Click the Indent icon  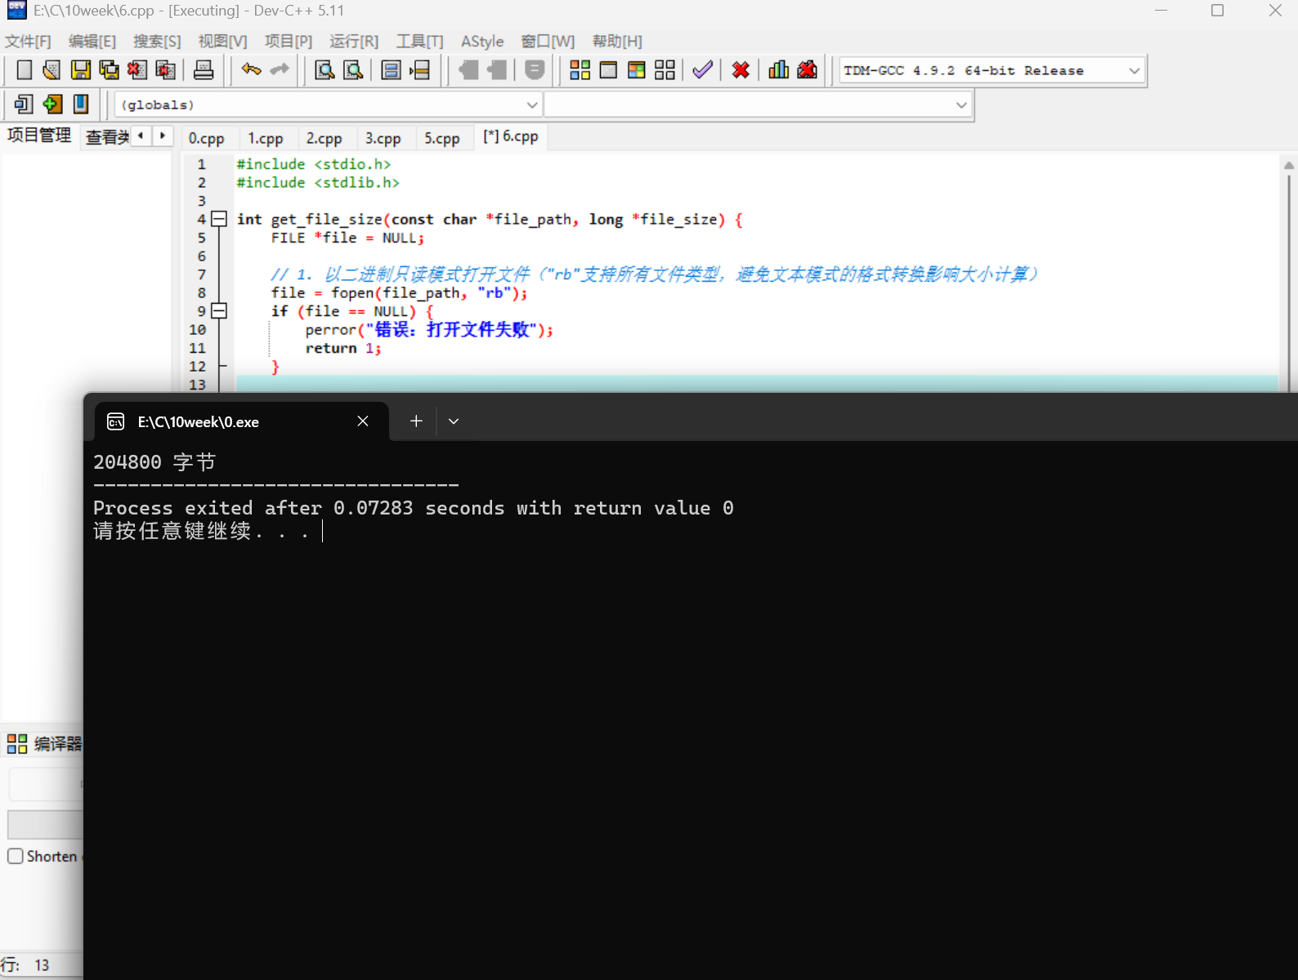tap(468, 70)
